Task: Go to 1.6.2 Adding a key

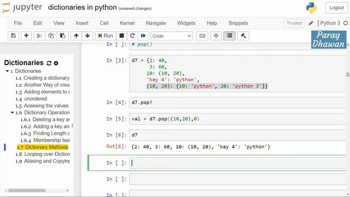Action: click(45, 126)
